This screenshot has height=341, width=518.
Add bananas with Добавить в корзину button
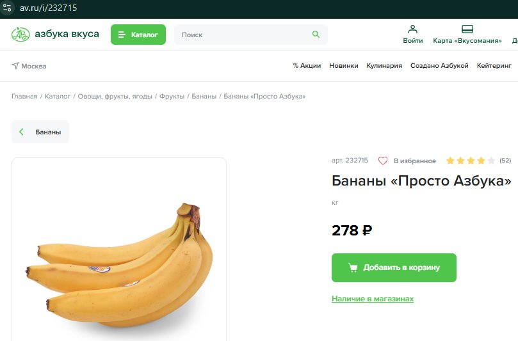(394, 267)
